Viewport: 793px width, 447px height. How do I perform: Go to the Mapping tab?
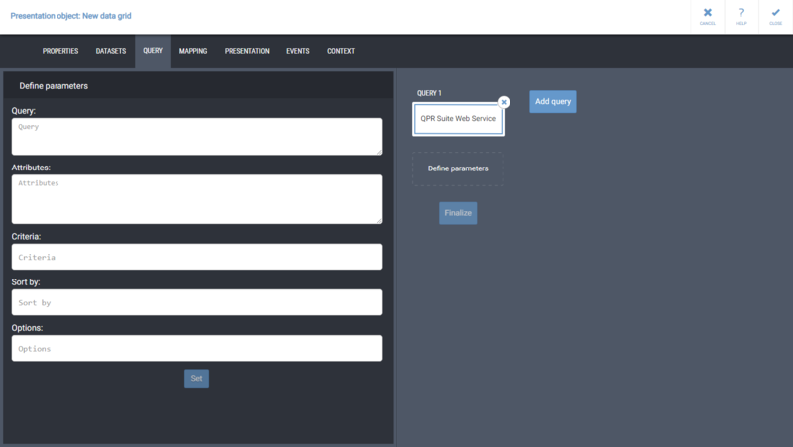click(193, 51)
